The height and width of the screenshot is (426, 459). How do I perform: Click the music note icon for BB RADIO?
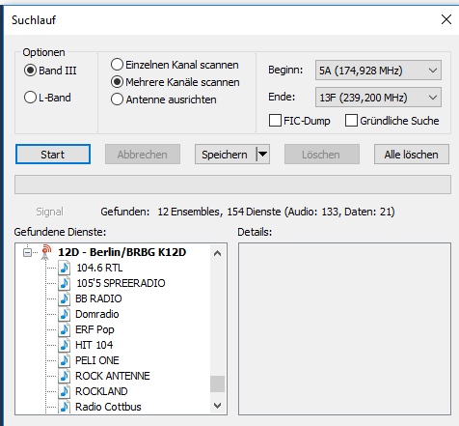pyautogui.click(x=65, y=298)
